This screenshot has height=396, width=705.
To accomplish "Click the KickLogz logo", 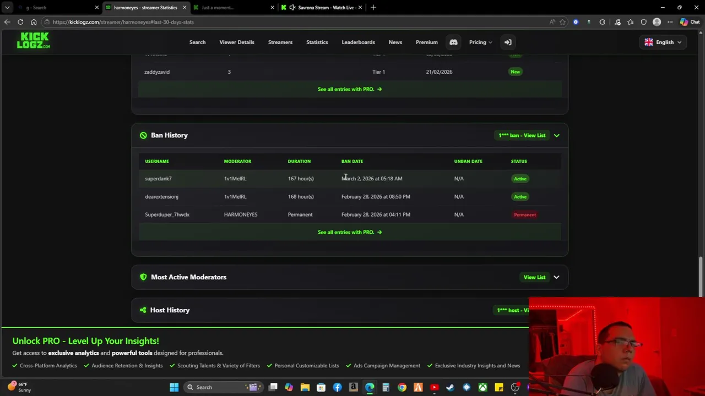I will pyautogui.click(x=33, y=40).
